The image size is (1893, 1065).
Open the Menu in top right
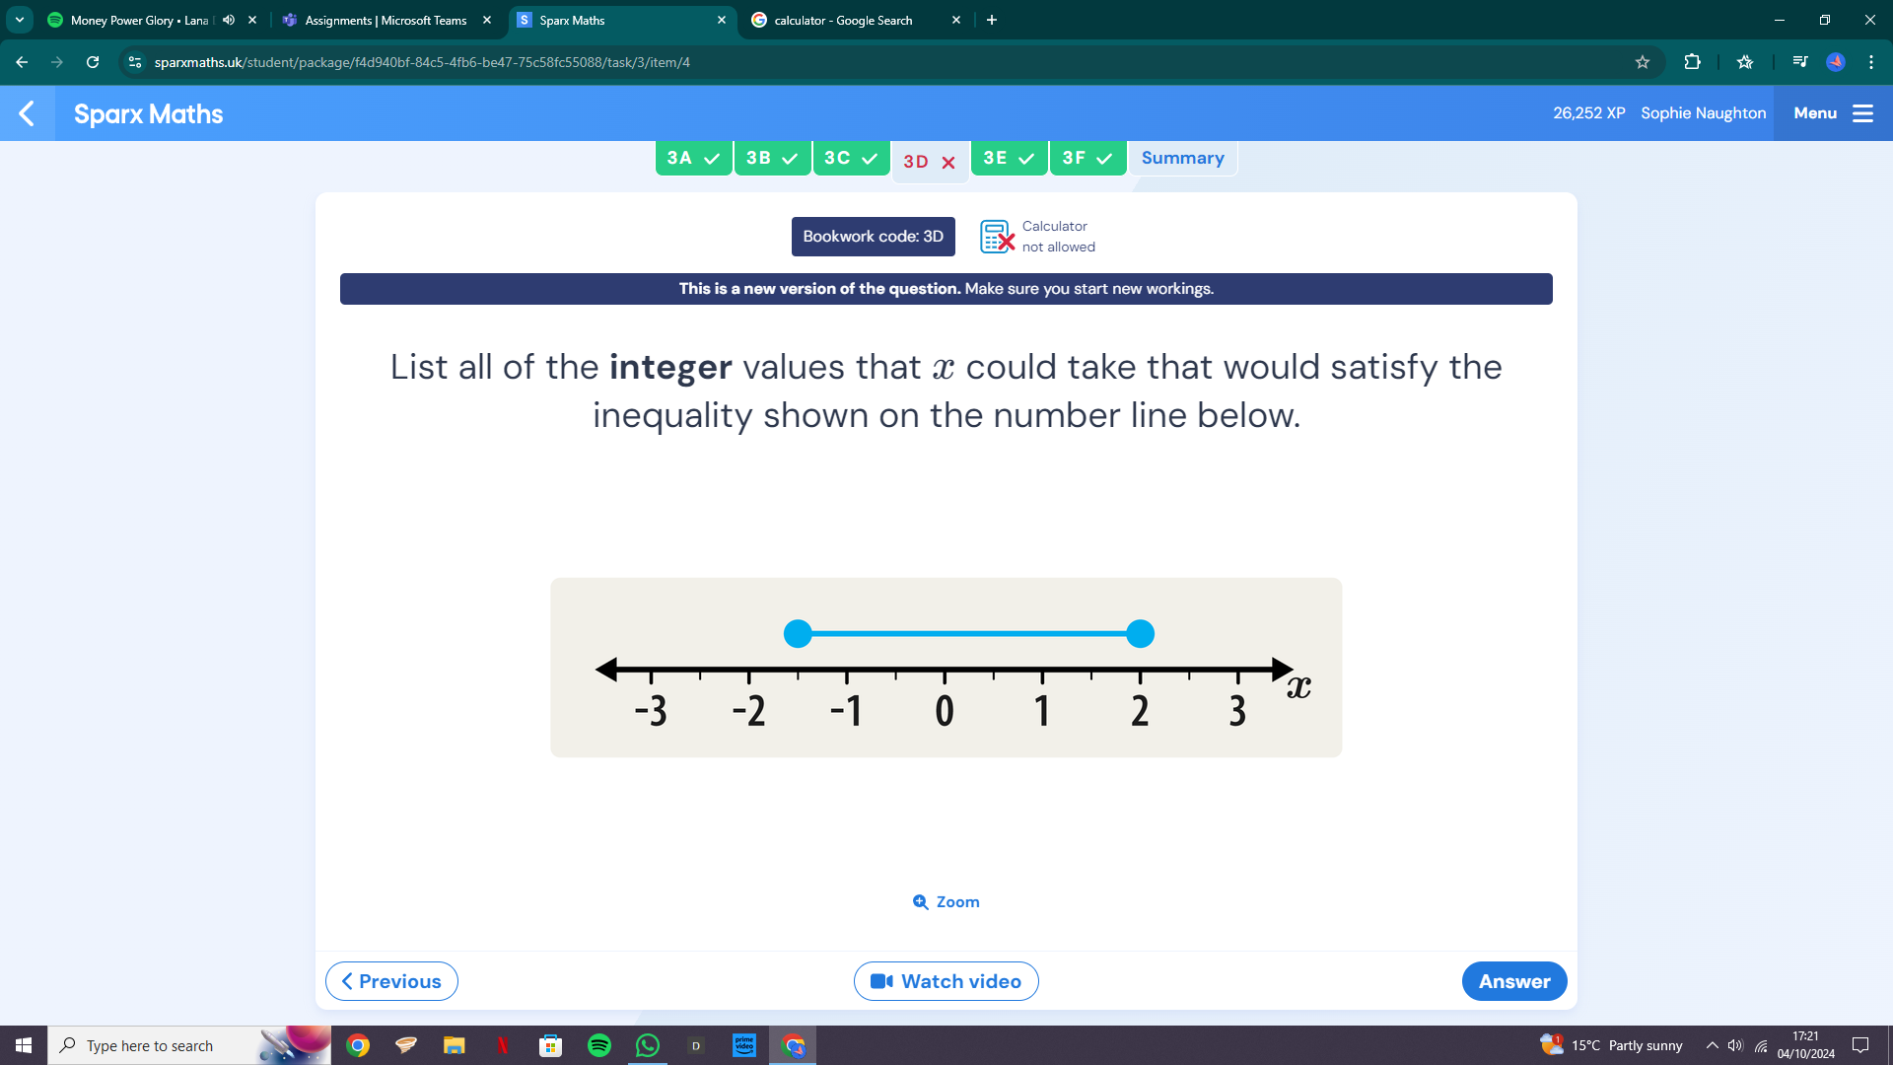(x=1831, y=113)
